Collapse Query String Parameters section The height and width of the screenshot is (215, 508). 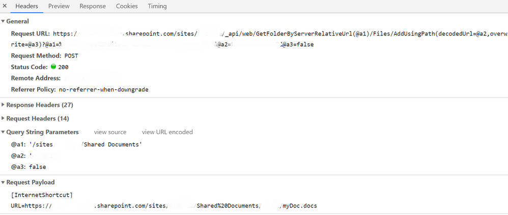[x=40, y=132]
